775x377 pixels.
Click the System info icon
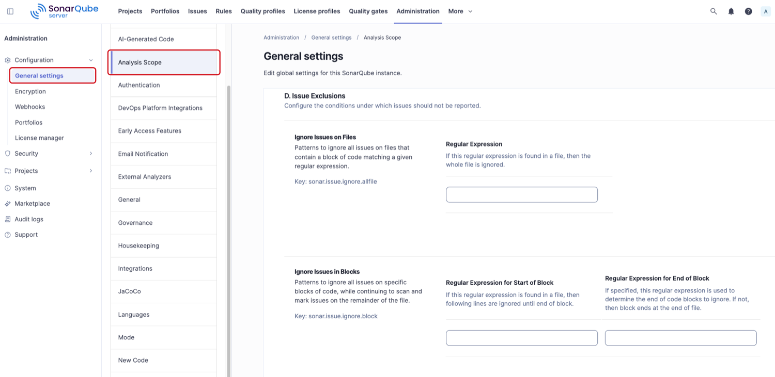pyautogui.click(x=7, y=188)
